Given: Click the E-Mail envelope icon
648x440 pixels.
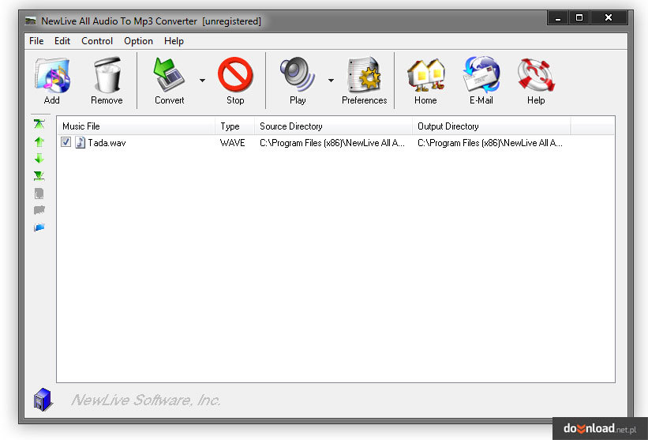Looking at the screenshot, I should tap(481, 75).
